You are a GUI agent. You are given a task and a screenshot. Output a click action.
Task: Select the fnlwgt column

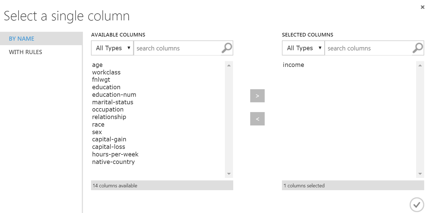(x=101, y=80)
